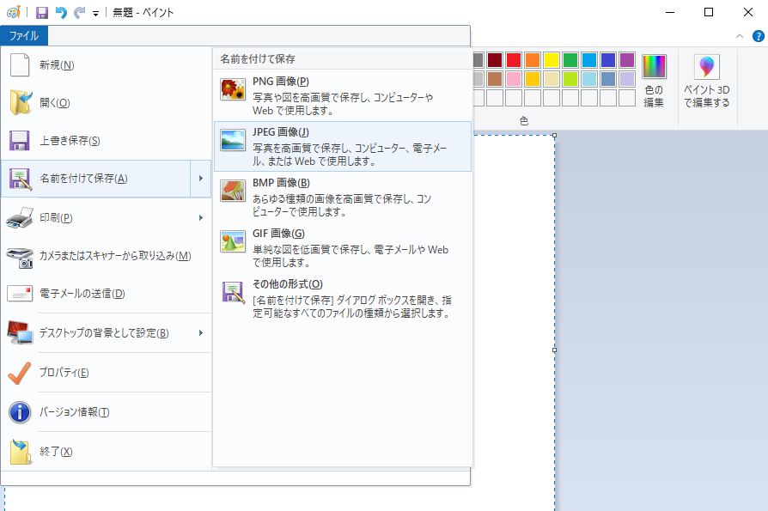
Task: Click the 上書き保存(S) label text
Action: tap(70, 141)
